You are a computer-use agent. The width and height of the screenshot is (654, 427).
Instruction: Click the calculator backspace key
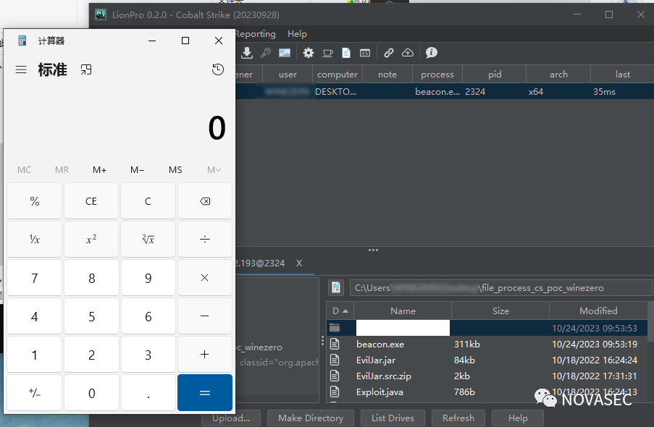(x=205, y=201)
